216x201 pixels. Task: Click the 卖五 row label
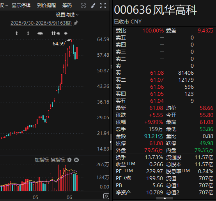[x=121, y=38]
